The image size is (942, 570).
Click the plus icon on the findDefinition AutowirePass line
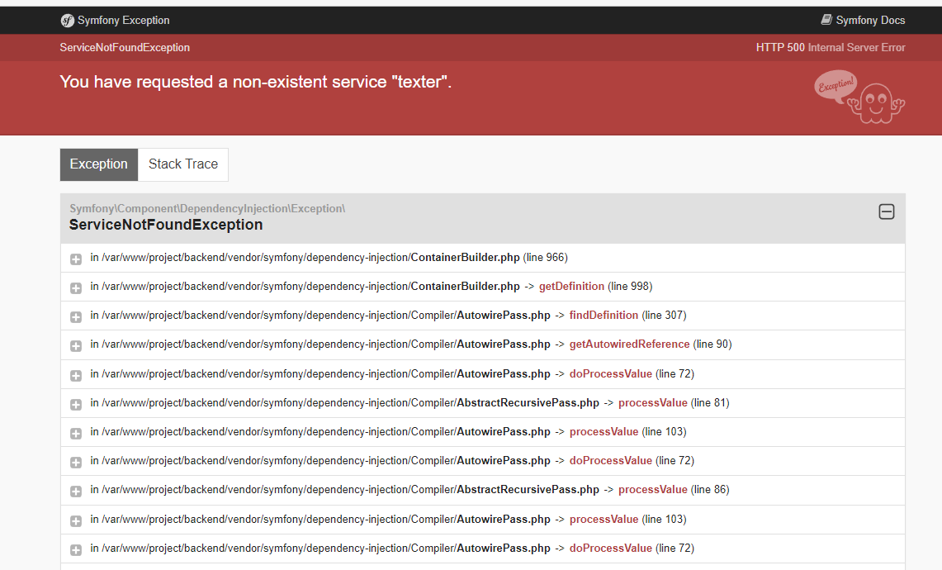(75, 316)
